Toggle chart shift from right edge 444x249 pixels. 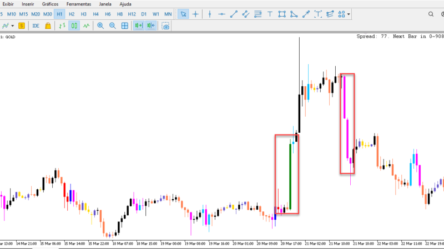point(151,26)
